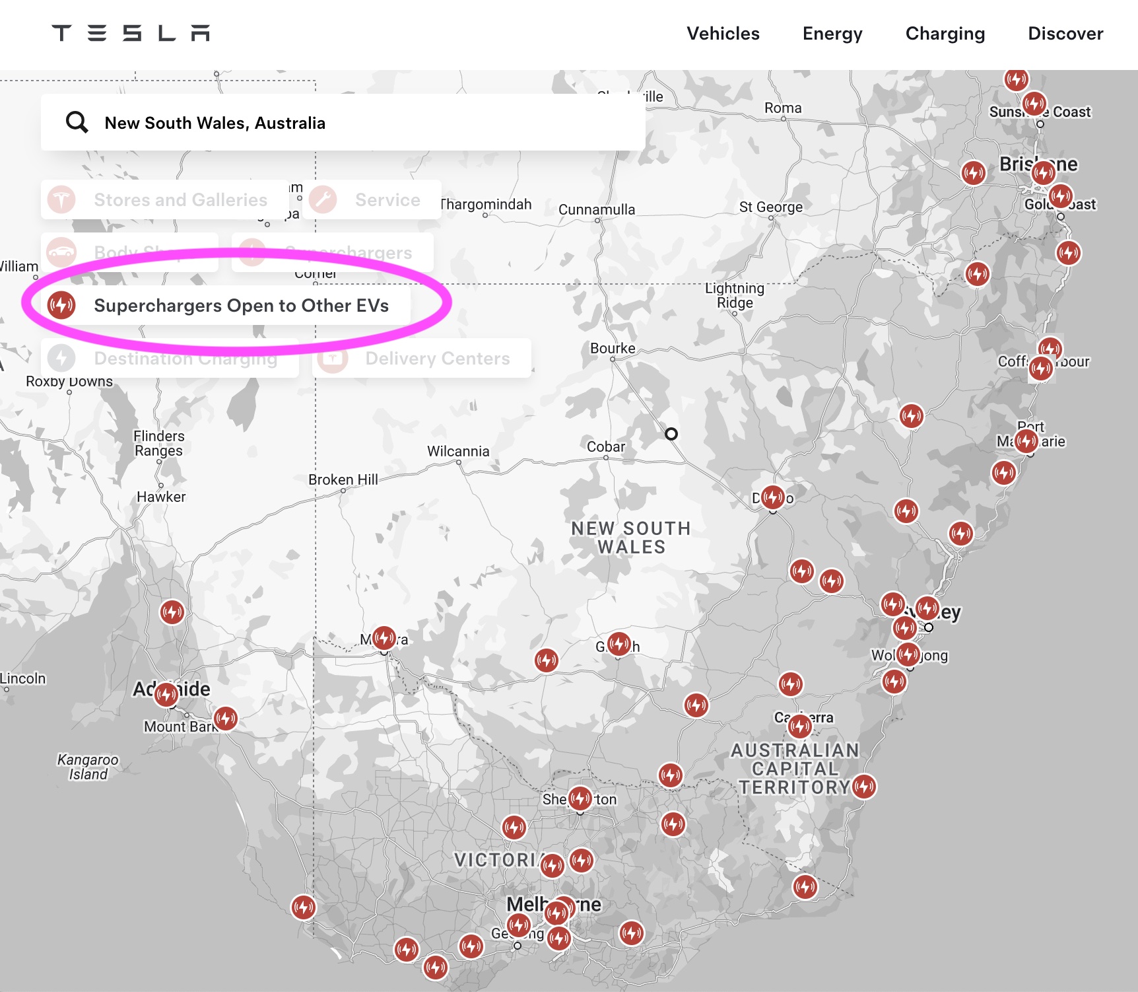The height and width of the screenshot is (992, 1138).
Task: Focus the location search field
Action: [343, 122]
